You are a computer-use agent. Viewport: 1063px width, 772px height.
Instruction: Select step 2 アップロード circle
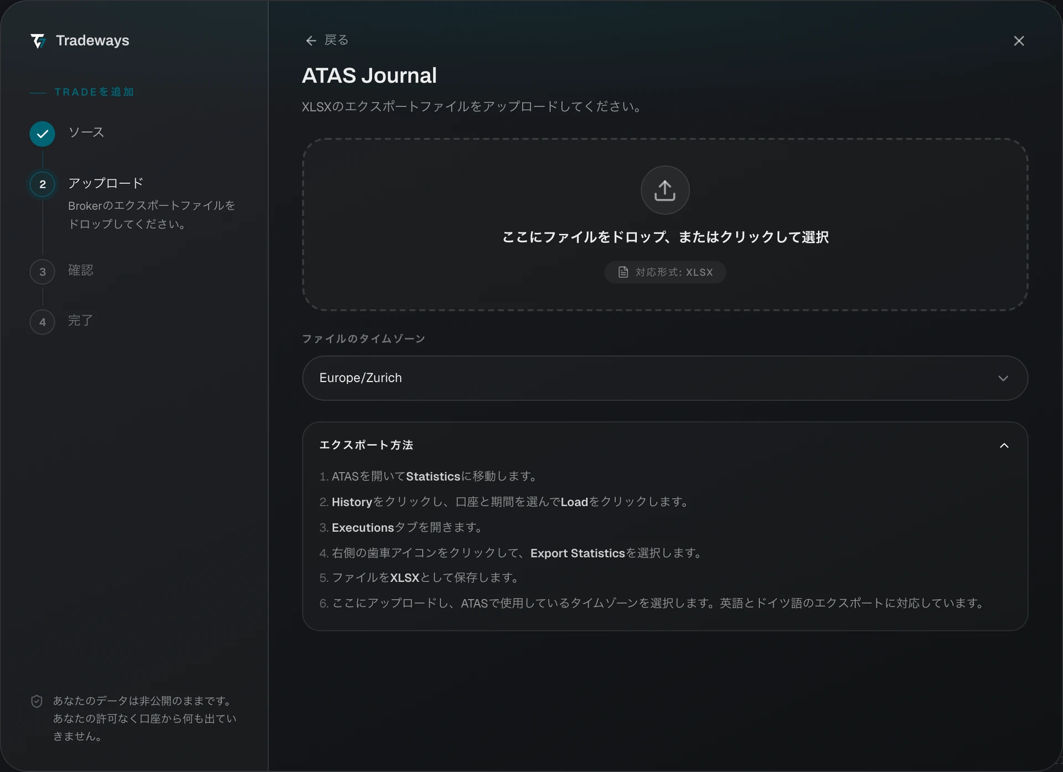(x=42, y=184)
